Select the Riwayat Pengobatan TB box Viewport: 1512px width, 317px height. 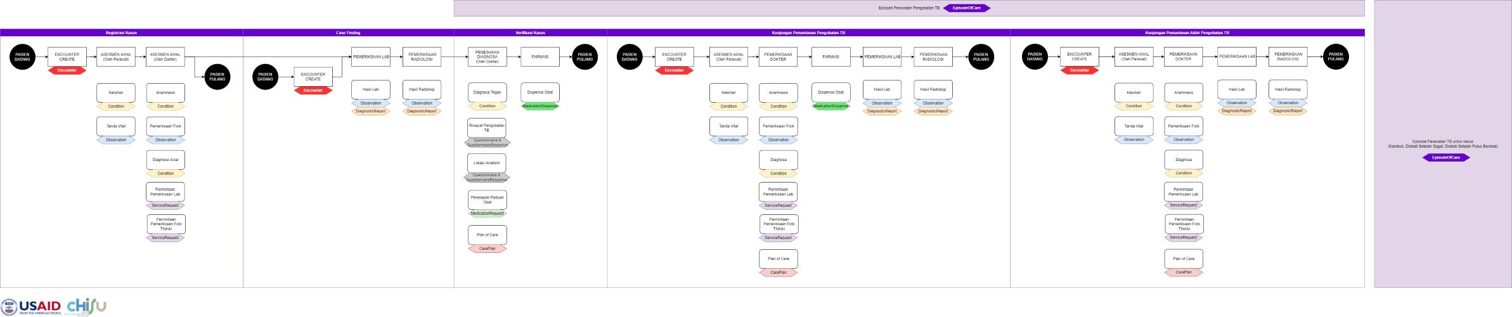(487, 128)
